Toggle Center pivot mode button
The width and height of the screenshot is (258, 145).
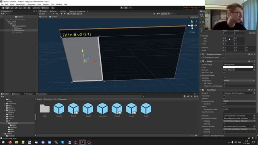click(x=37, y=8)
